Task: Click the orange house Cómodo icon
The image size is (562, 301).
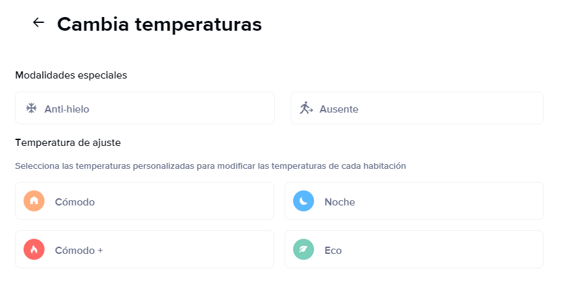Action: pos(34,201)
